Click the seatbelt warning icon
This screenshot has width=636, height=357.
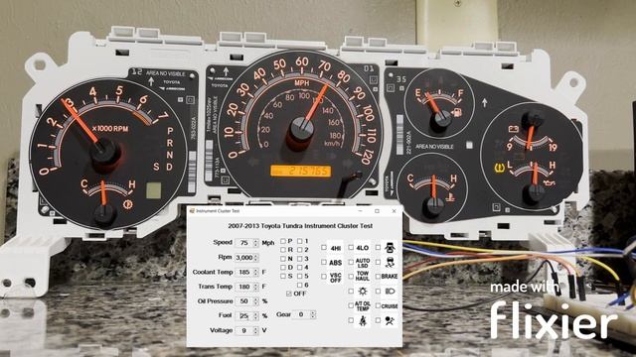tap(362, 320)
